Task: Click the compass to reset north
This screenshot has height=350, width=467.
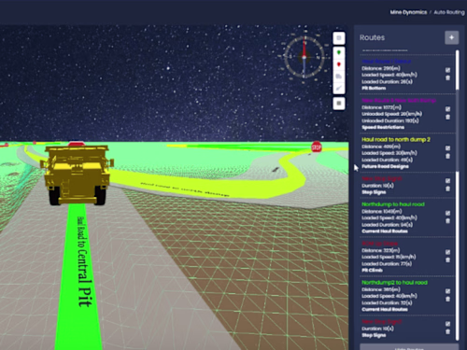Action: point(304,57)
